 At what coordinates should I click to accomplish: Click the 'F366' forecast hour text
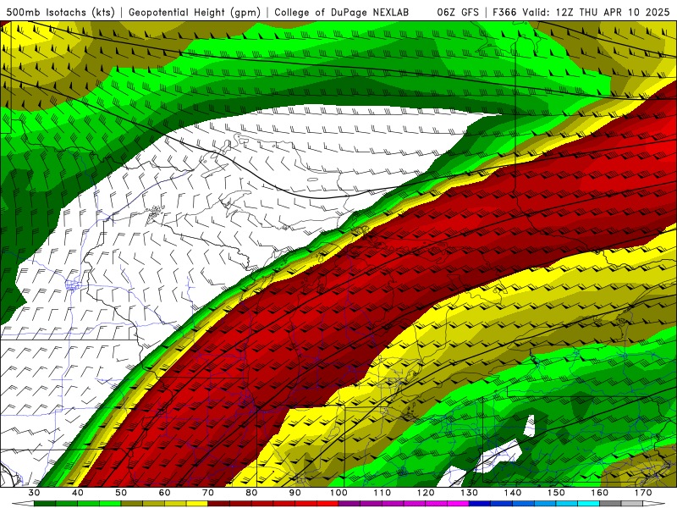[504, 13]
